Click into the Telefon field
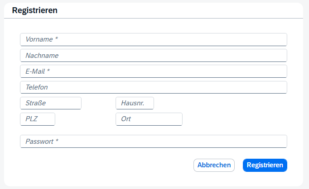Screen dimensions: 309x189 153,87
